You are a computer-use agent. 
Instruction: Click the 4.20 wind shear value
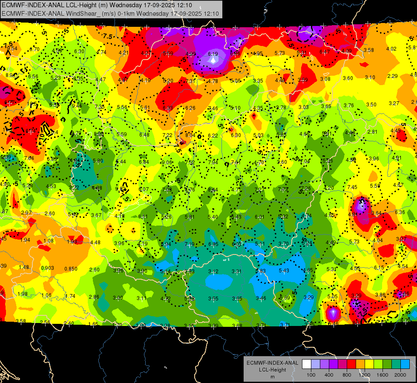tap(329, 188)
